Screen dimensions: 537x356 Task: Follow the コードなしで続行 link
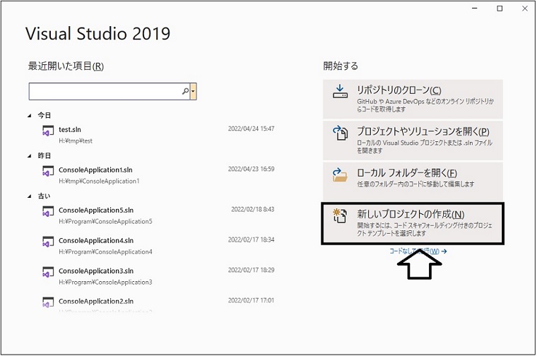click(417, 251)
